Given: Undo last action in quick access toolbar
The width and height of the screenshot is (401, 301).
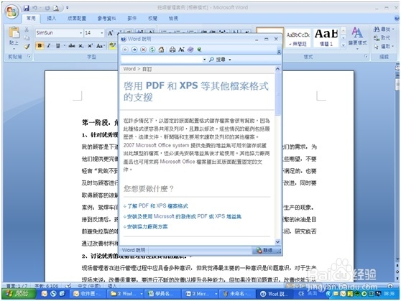Looking at the screenshot, I should pyautogui.click(x=34, y=8).
